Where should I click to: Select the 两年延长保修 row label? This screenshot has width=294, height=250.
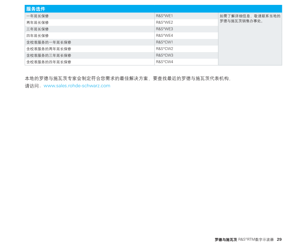pos(37,22)
